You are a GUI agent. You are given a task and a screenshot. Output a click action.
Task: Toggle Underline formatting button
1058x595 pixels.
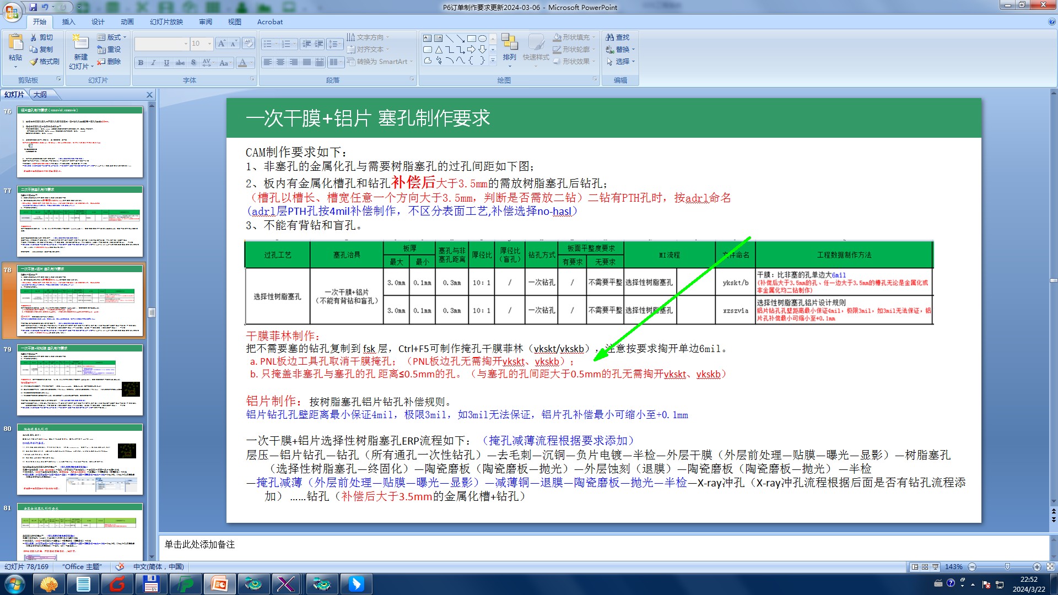[166, 63]
